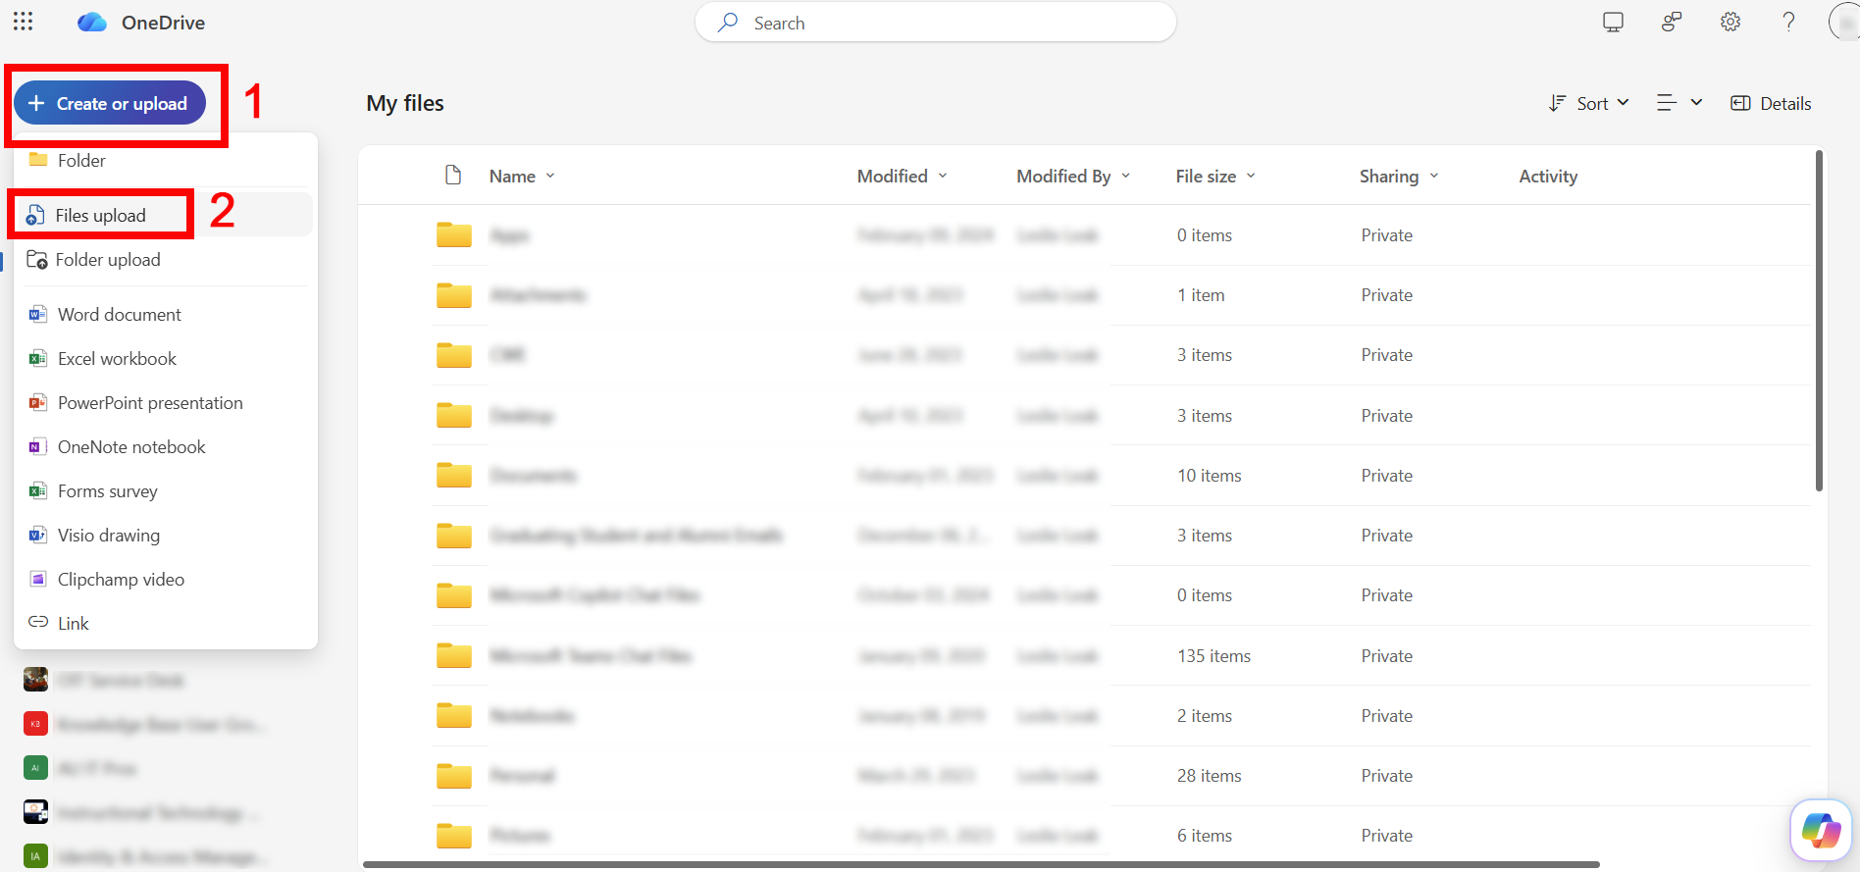Image resolution: width=1860 pixels, height=872 pixels.
Task: Click the file type column header icon
Action: [452, 176]
